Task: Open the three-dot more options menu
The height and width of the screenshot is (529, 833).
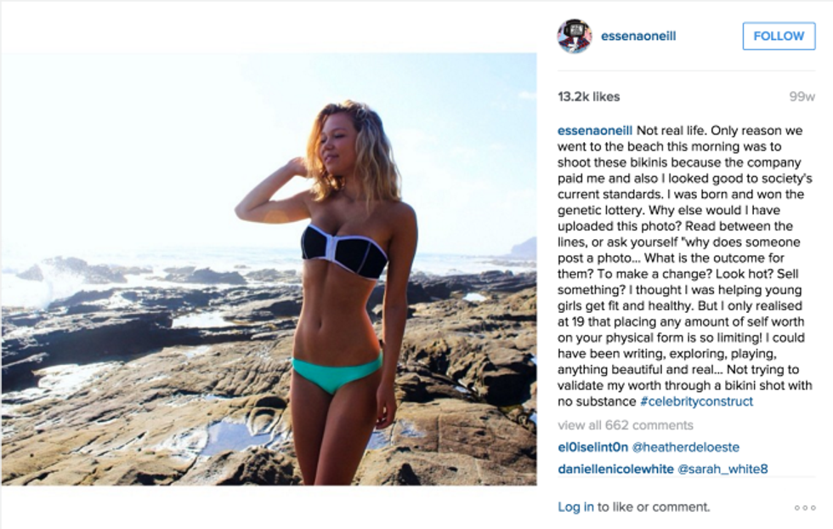Action: [805, 508]
